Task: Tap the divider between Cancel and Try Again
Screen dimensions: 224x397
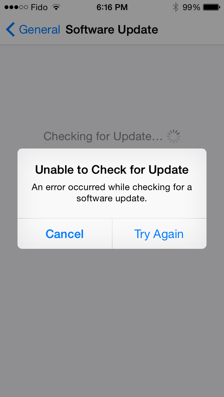Action: (x=112, y=234)
